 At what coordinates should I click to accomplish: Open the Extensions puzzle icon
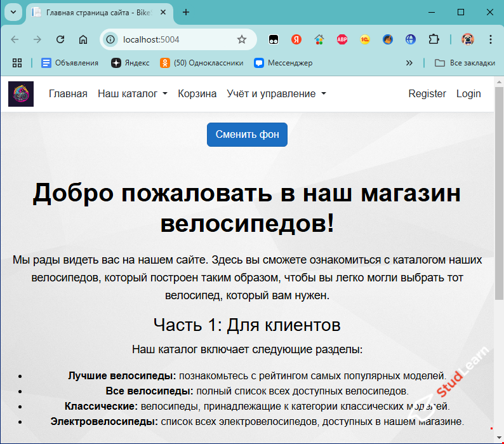tap(434, 39)
